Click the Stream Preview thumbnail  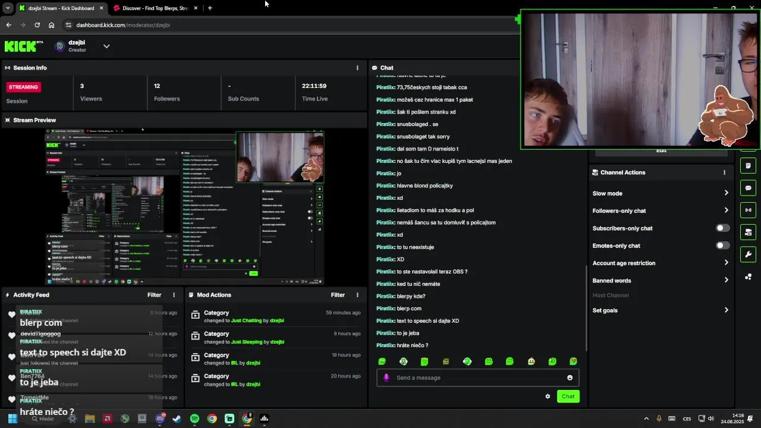184,207
